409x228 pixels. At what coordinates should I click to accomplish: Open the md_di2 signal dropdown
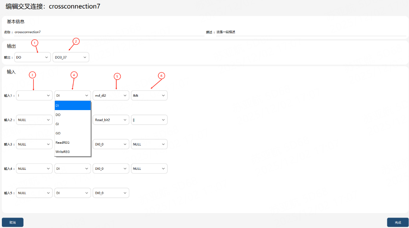(x=111, y=95)
